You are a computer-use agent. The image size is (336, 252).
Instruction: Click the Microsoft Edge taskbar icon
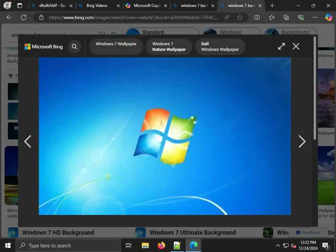pos(194,245)
